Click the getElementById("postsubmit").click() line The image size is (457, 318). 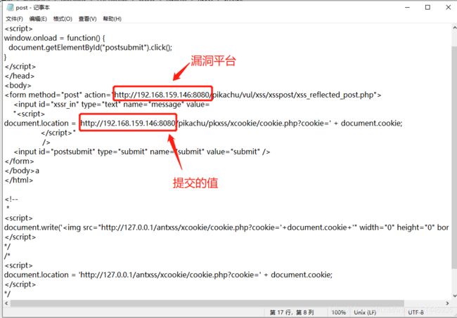(91, 48)
